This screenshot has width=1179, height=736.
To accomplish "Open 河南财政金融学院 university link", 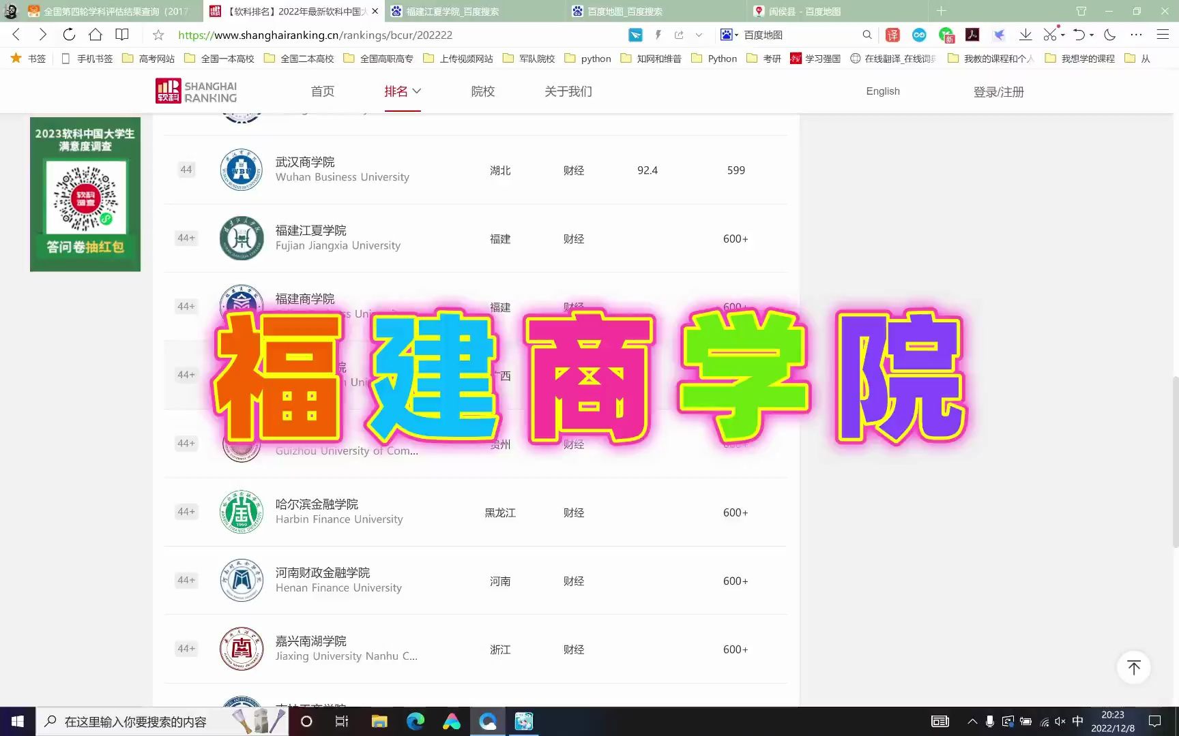I will (x=323, y=572).
